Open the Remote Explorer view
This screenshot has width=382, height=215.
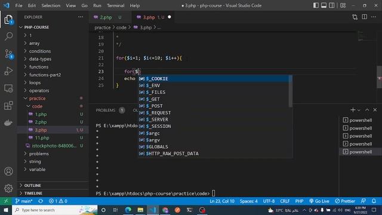click(8, 88)
